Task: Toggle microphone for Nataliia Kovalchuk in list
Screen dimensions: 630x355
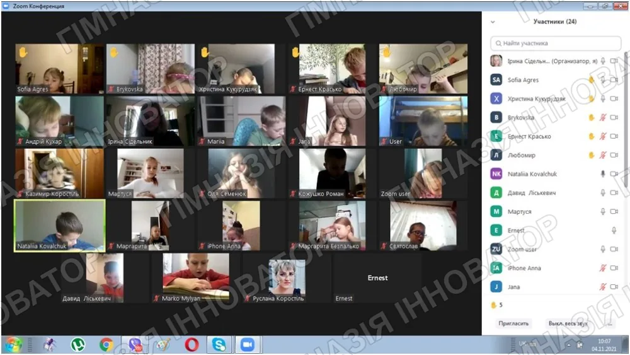Action: click(603, 173)
